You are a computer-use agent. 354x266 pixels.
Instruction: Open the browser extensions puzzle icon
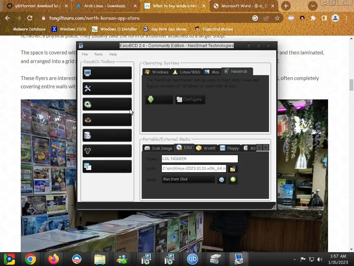(313, 18)
